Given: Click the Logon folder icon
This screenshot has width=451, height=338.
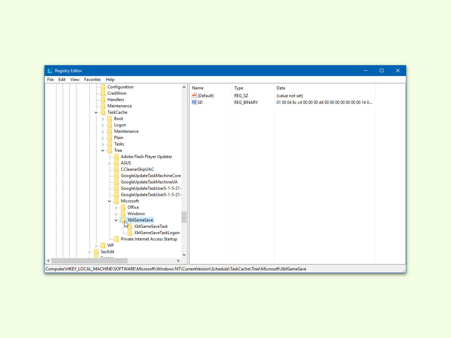Looking at the screenshot, I should (110, 125).
